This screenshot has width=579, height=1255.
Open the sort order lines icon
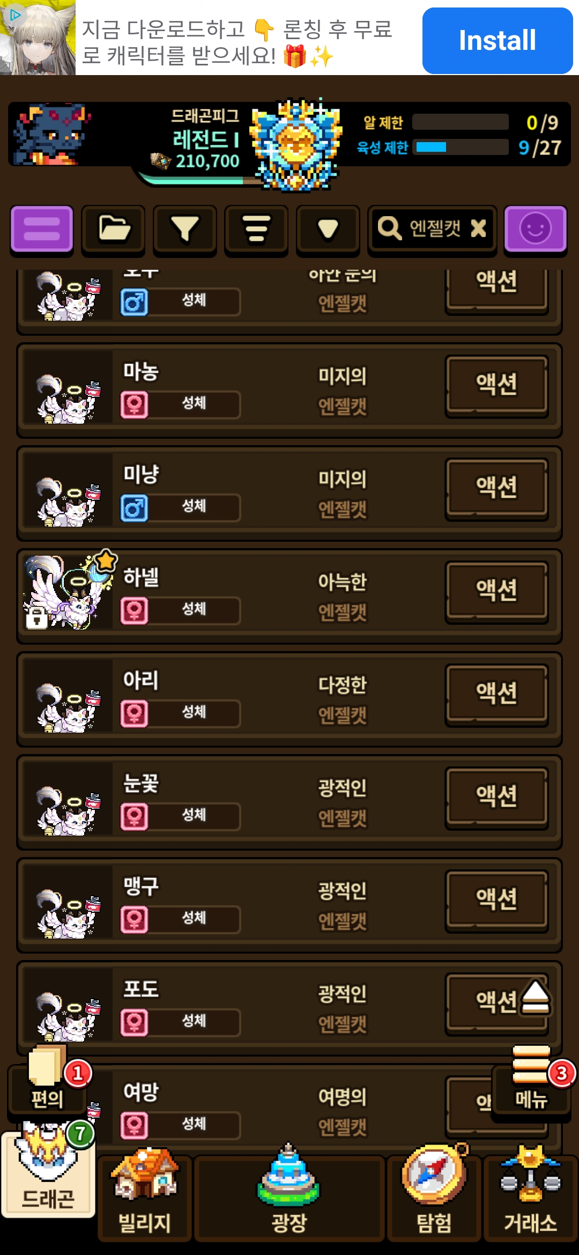click(x=256, y=230)
